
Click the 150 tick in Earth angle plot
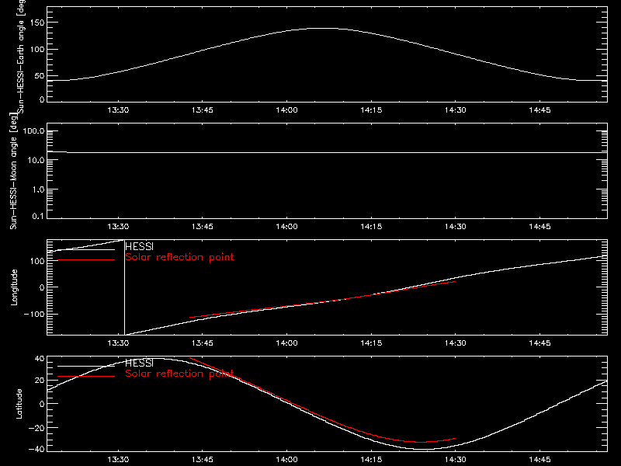36,23
